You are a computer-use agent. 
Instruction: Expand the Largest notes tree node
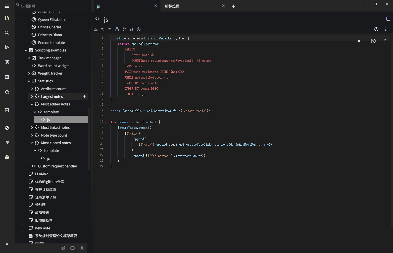pyautogui.click(x=32, y=97)
